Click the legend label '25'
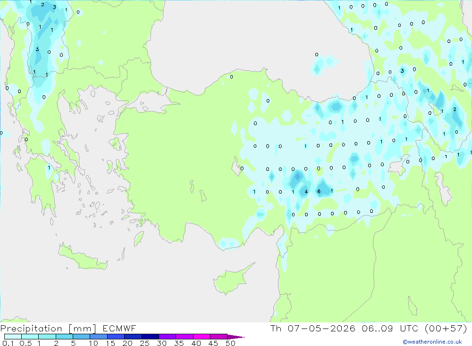Viewport: 472px width, 346px height. click(144, 343)
